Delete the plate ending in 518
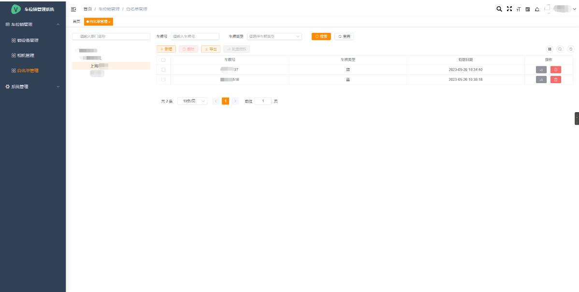Screen dimensions: 579x292 555,79
